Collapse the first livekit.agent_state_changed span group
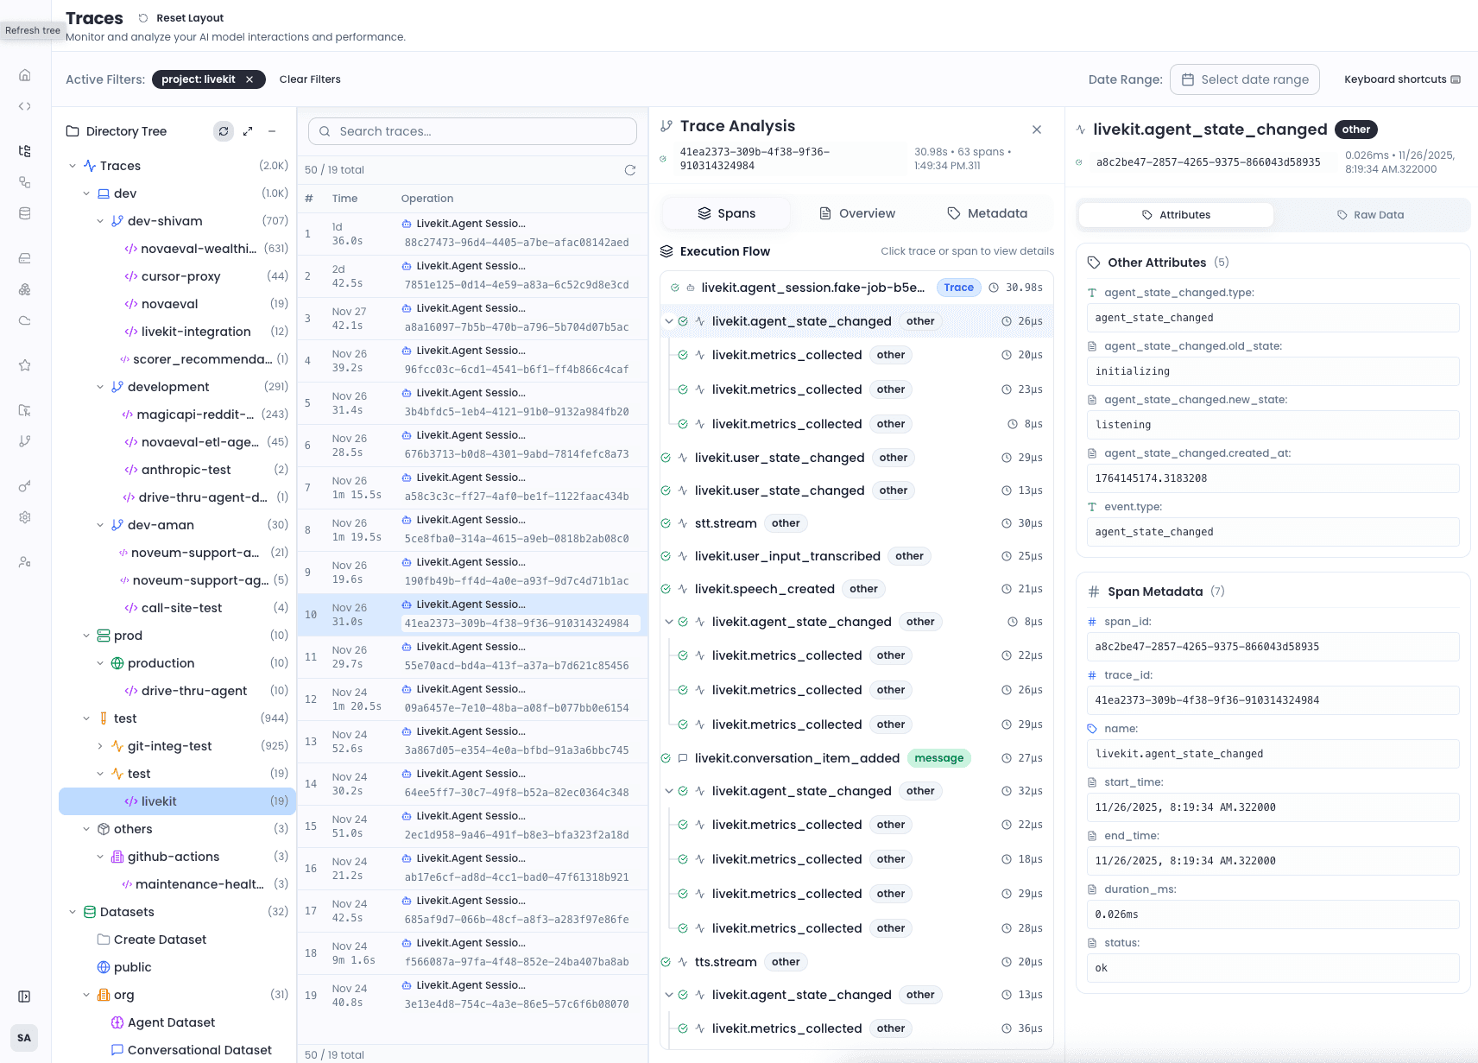Image resolution: width=1478 pixels, height=1063 pixels. (x=669, y=320)
